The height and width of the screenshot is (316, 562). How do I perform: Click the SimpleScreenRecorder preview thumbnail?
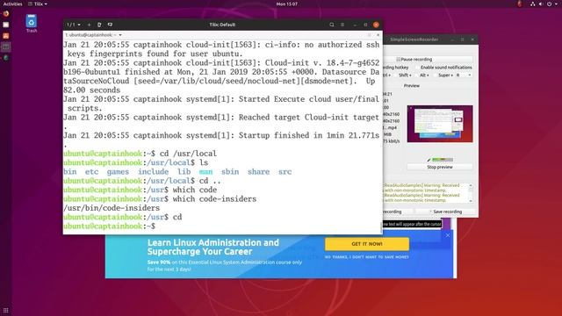[x=440, y=124]
